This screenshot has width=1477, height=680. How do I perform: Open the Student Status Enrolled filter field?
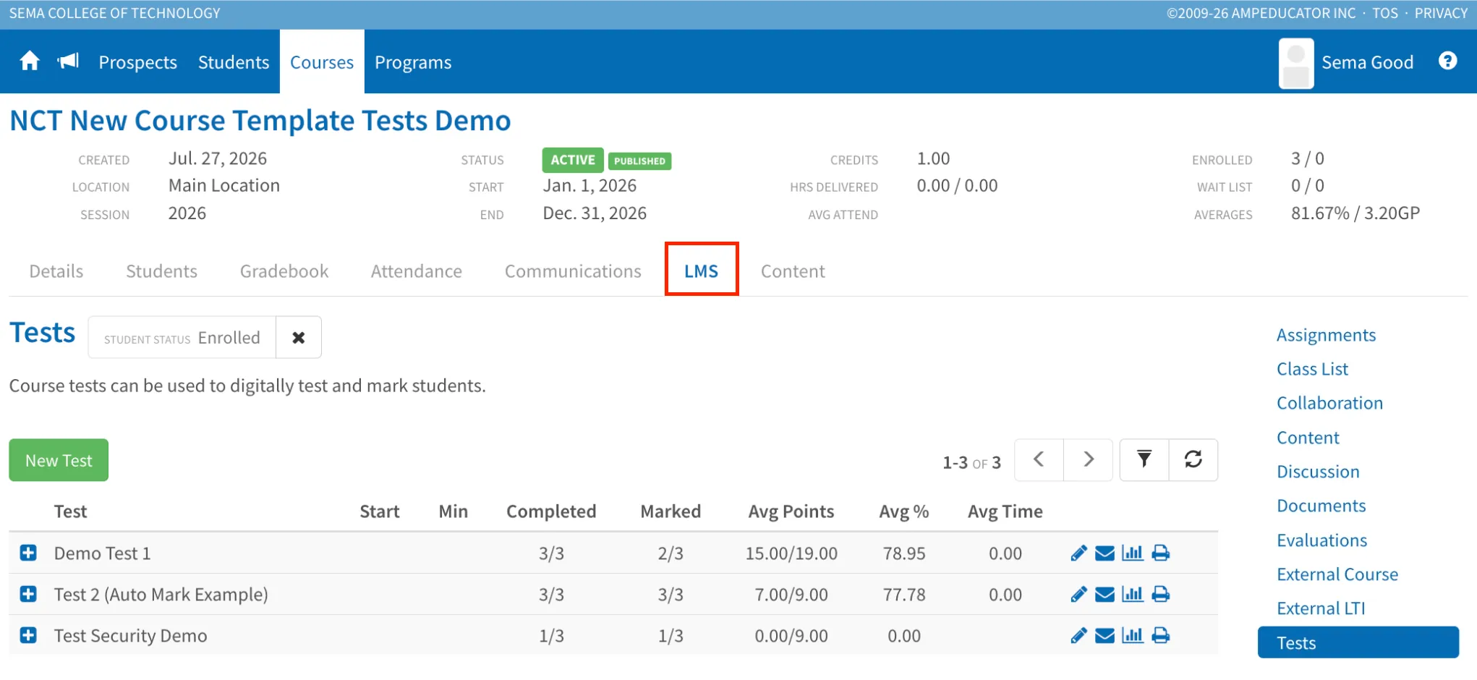point(182,337)
